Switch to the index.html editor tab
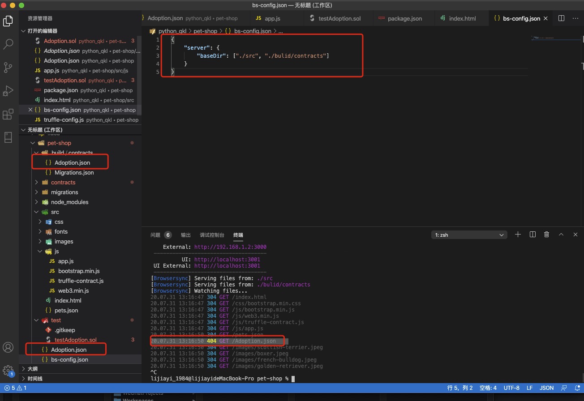Screen dimensions: 584x401 [x=462, y=18]
